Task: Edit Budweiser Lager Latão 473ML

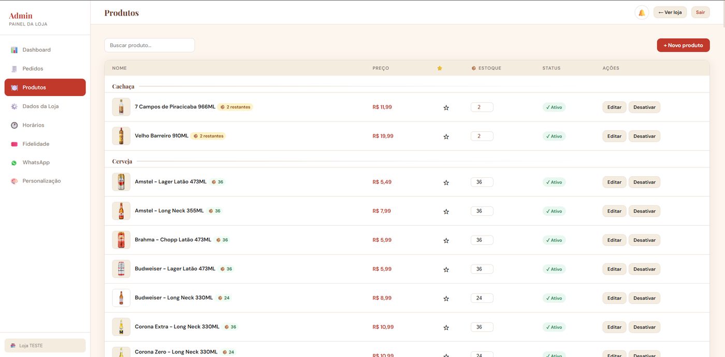Action: (x=614, y=269)
